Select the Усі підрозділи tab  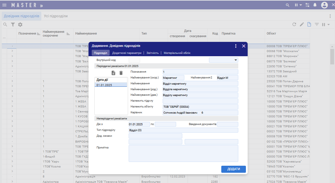click(x=56, y=16)
